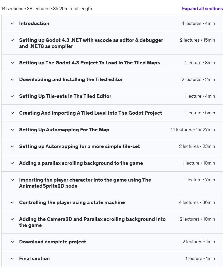Expand chevron for Setting up Godot 4.3 .NET

(12, 40)
